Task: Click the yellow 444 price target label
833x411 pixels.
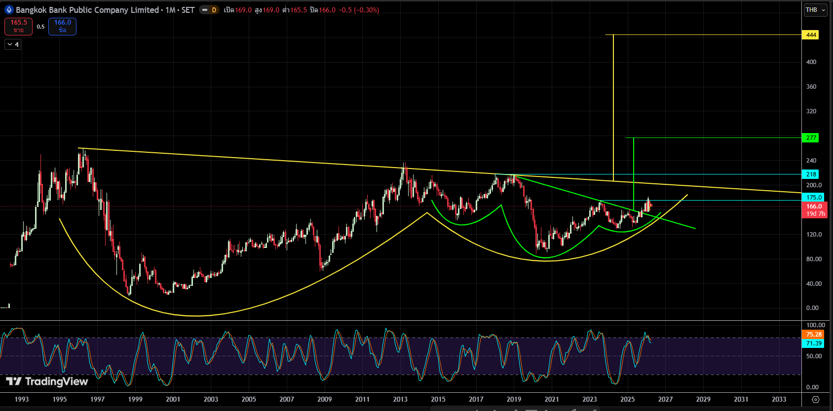Action: pos(811,35)
